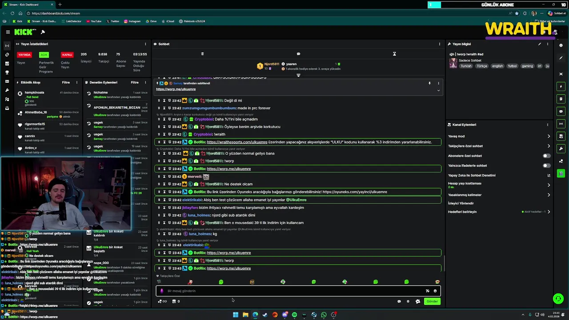Open Kanal Eylemleri three-dot menu
Image resolution: width=569 pixels, height=320 pixels.
click(x=548, y=125)
